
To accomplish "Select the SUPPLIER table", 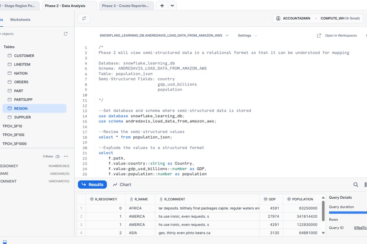I will 22,117.
